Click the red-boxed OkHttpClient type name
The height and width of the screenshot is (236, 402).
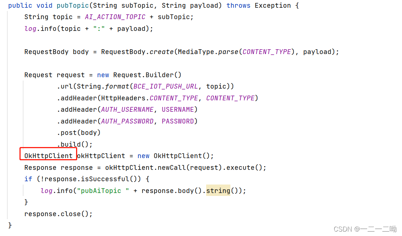pyautogui.click(x=48, y=155)
